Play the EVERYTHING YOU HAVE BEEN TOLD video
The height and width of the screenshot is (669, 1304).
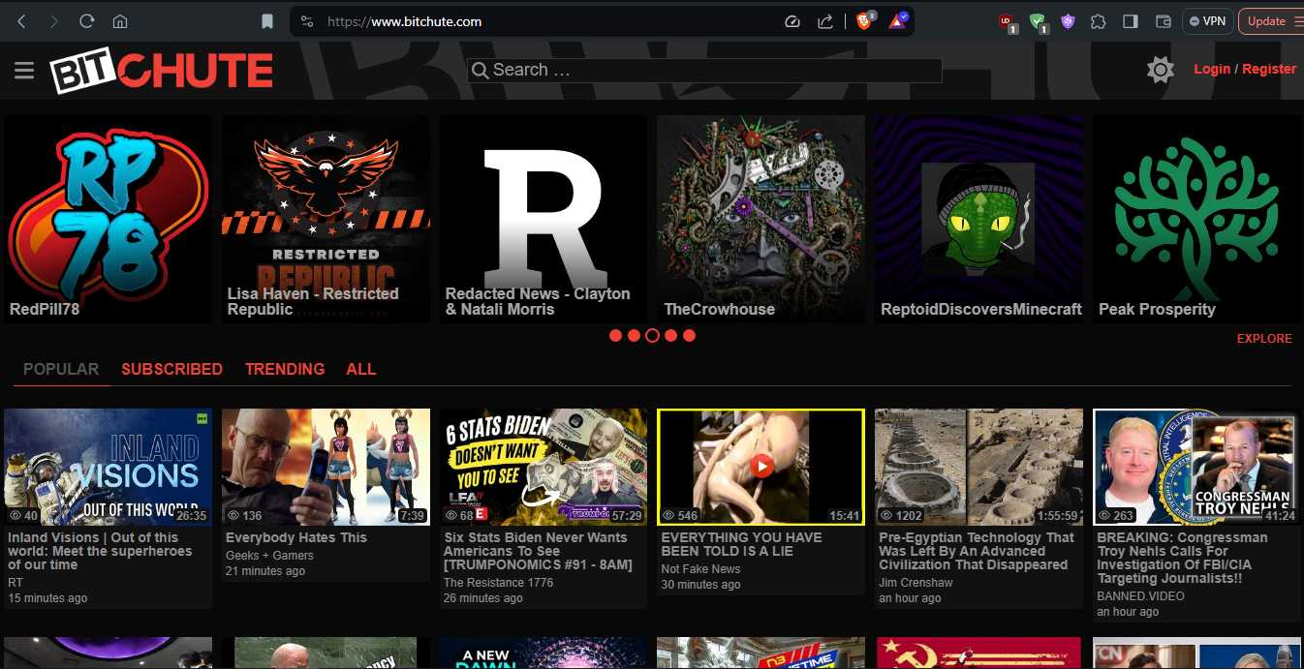(761, 467)
